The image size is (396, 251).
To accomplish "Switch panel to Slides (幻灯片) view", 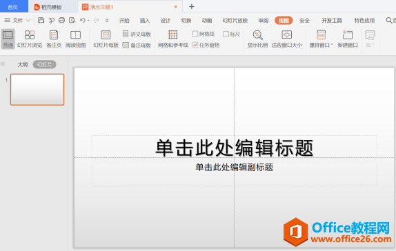I will point(44,64).
